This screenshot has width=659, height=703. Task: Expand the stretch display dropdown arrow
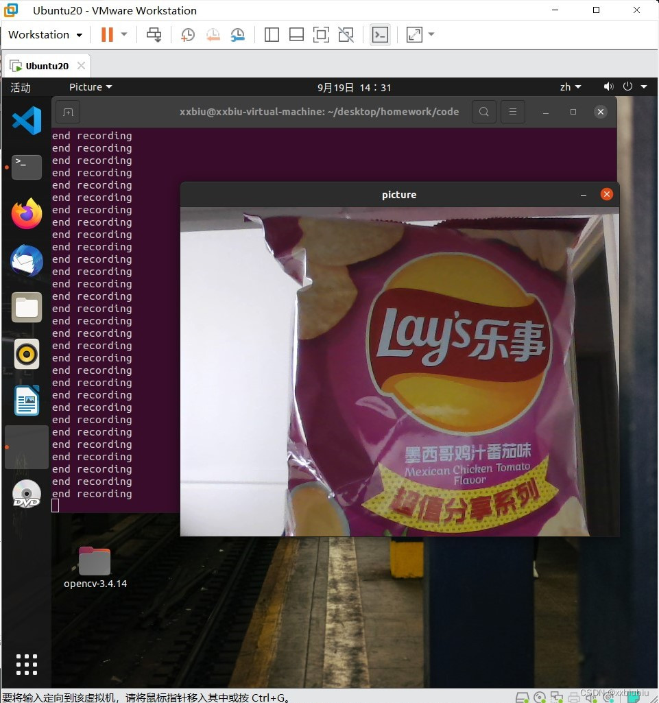pyautogui.click(x=431, y=34)
